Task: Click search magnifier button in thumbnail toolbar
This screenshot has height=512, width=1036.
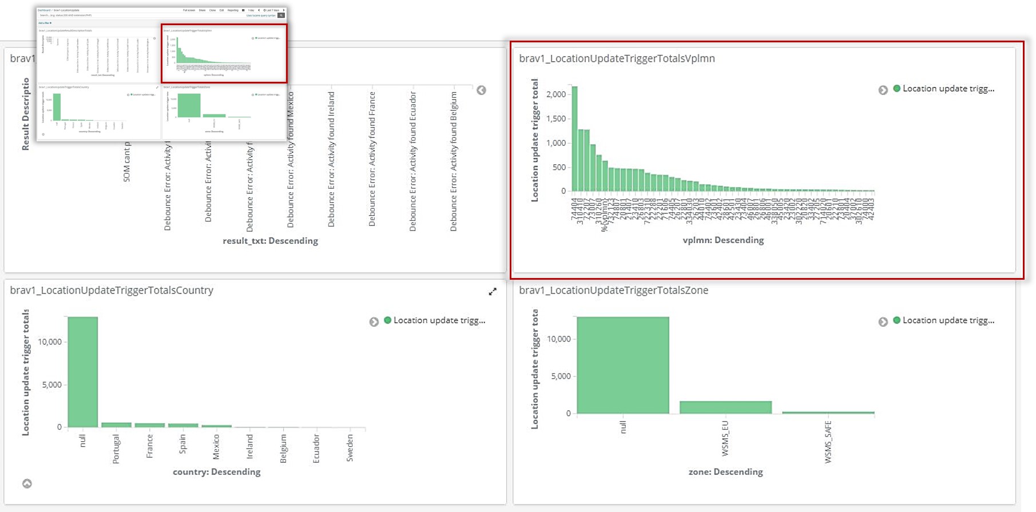Action: tap(281, 15)
